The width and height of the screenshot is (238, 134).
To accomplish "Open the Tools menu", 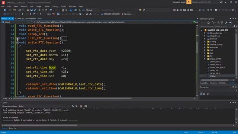I will [x=63, y=6].
